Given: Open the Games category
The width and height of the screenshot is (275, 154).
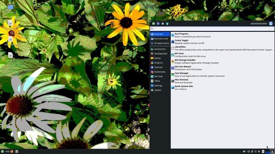Looking at the screenshot, I should click(160, 58).
